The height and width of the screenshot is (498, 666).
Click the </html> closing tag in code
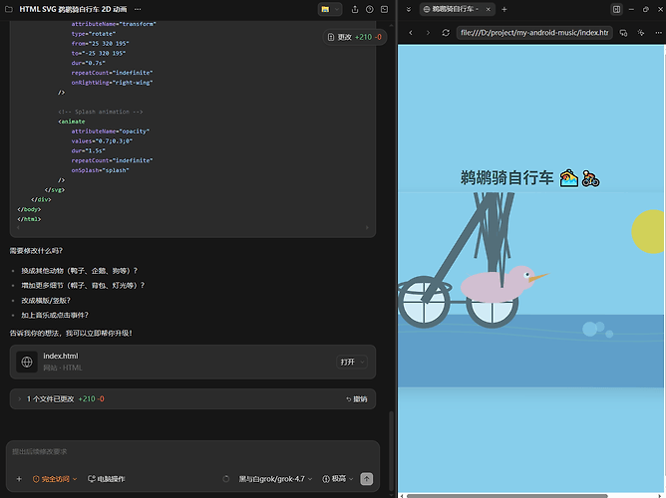tap(29, 219)
